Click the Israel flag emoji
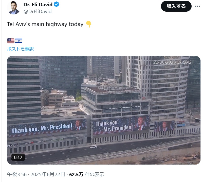Screen dimensions: 204x182 tap(19, 41)
